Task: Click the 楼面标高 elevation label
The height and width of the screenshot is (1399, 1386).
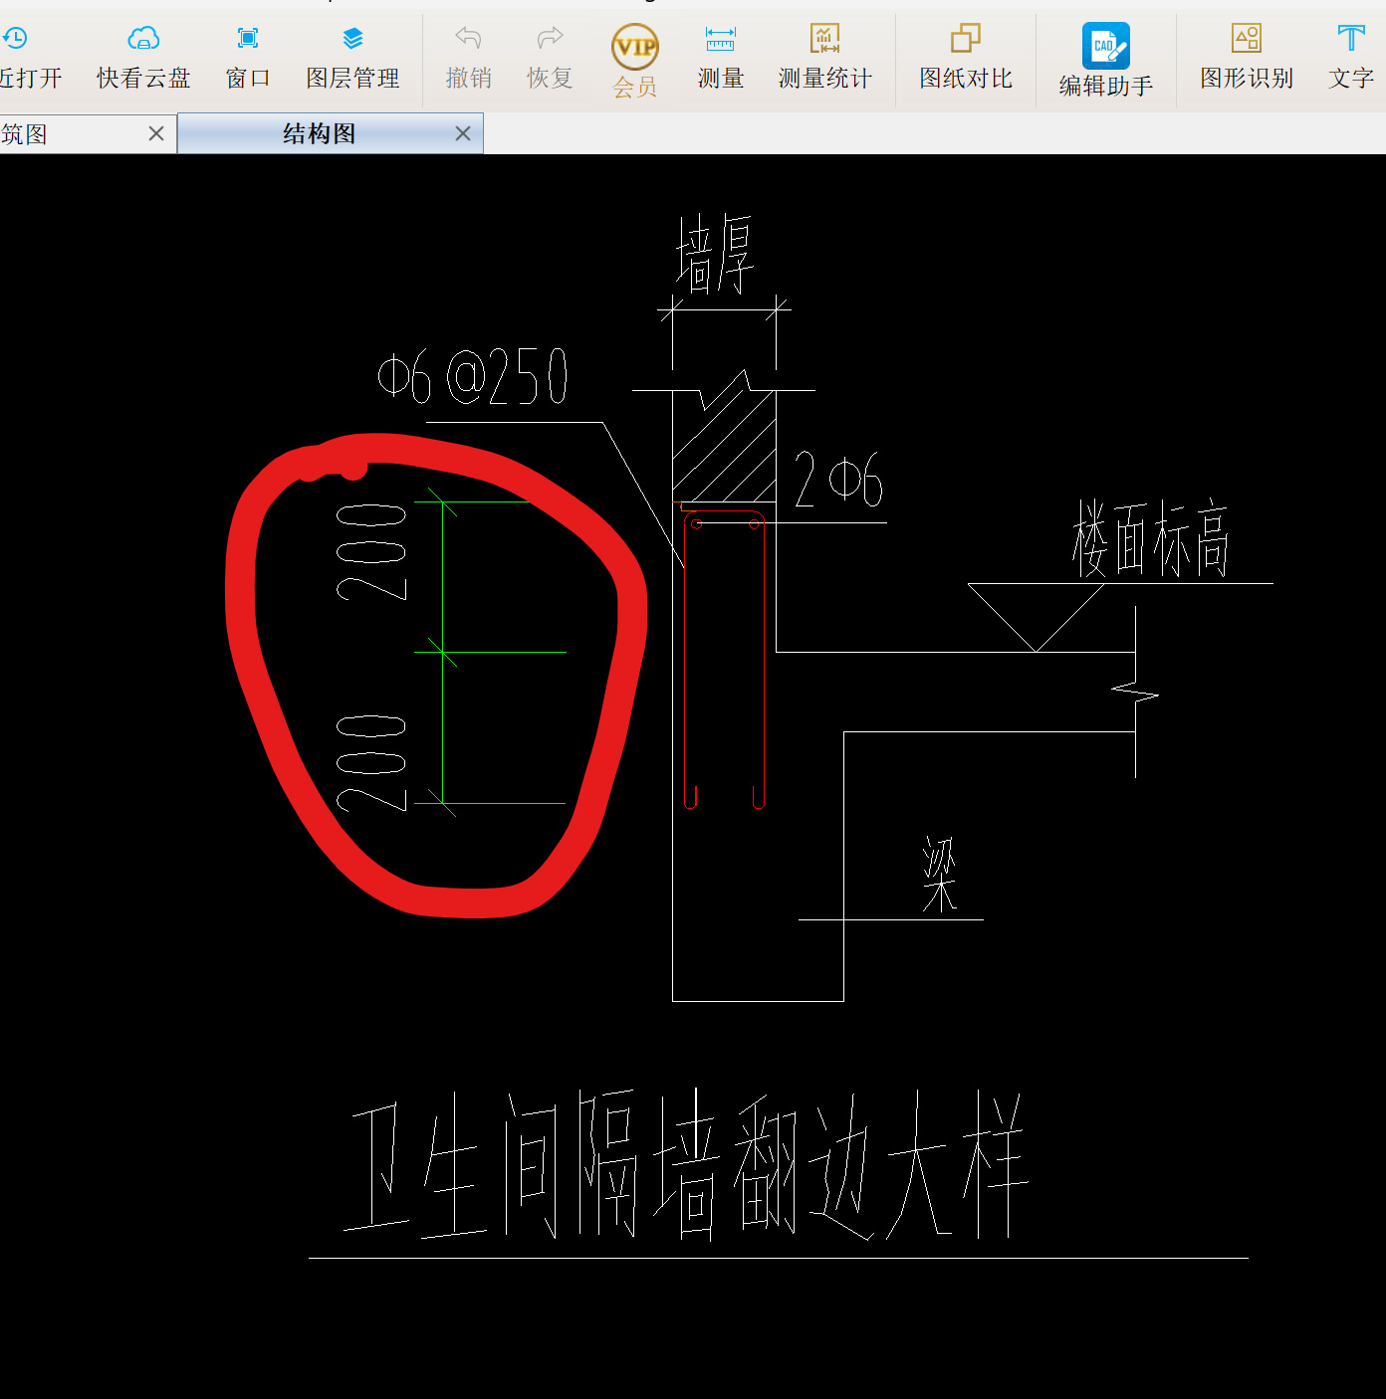Action: pos(1151,538)
